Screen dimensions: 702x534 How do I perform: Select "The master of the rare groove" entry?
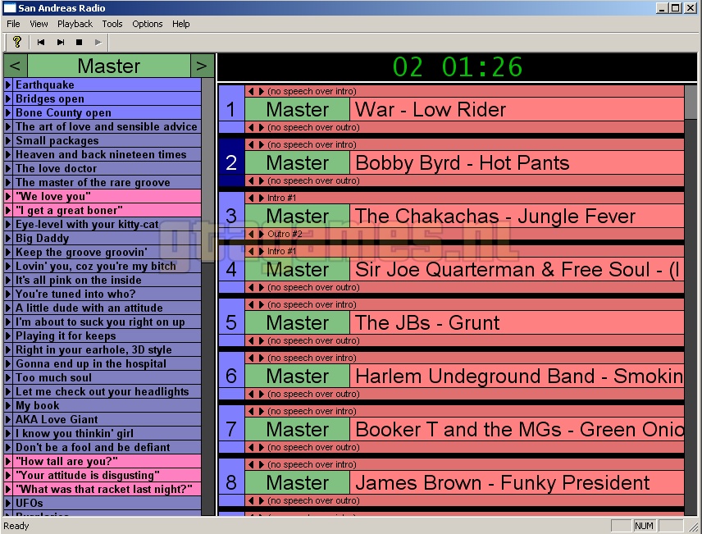tap(107, 182)
